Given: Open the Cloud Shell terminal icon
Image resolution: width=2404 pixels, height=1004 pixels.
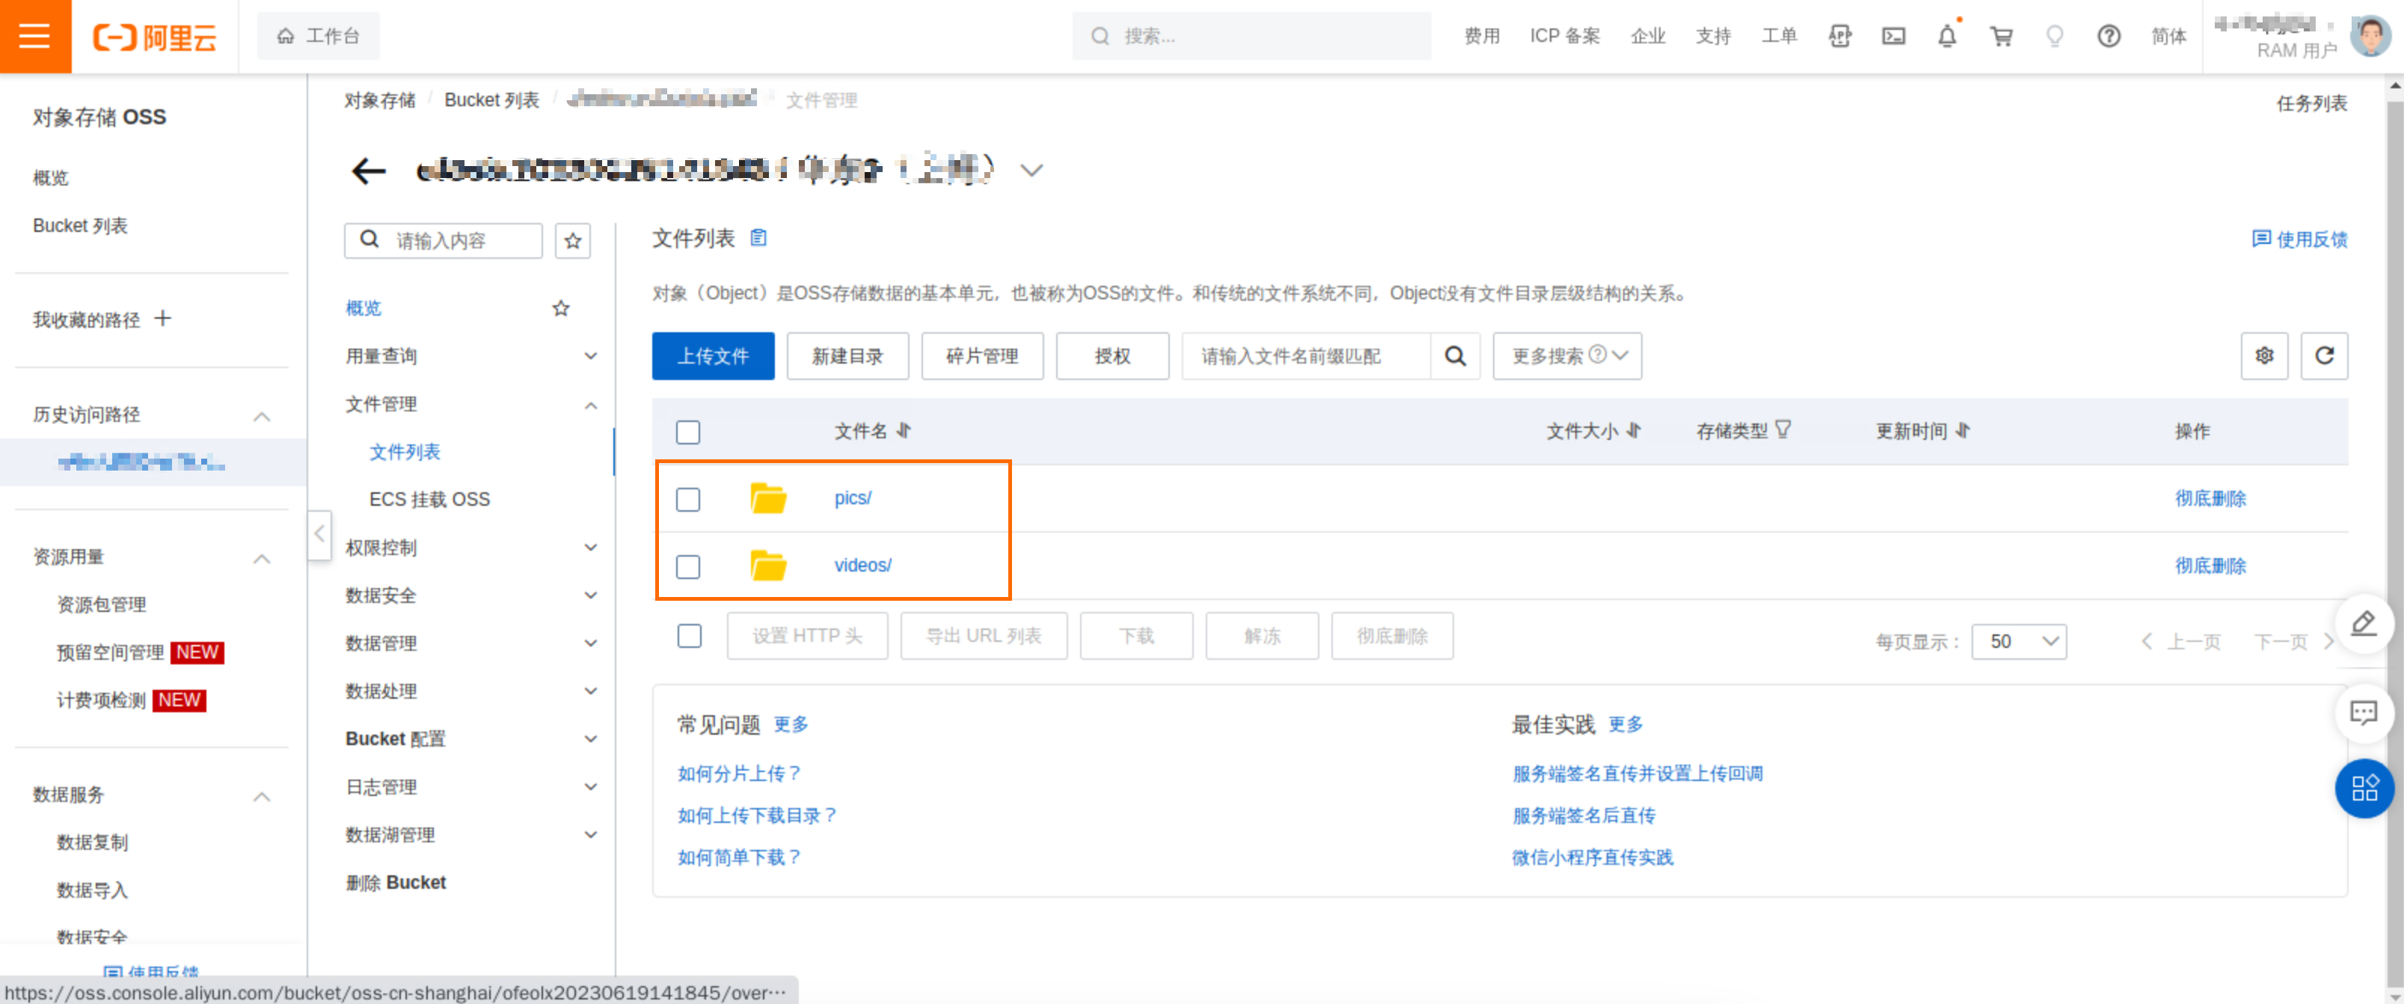Looking at the screenshot, I should click(1892, 37).
